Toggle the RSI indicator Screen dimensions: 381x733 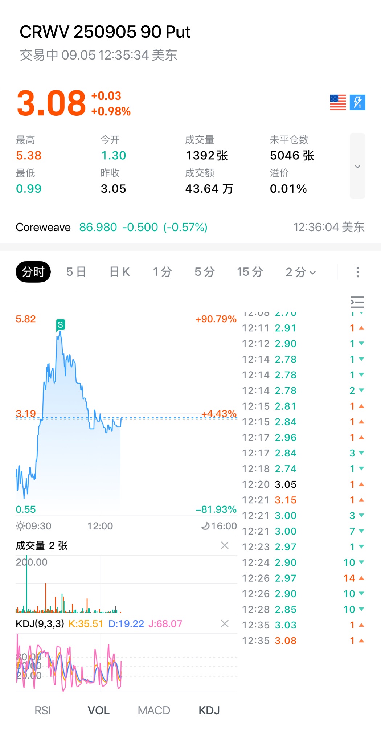42,711
